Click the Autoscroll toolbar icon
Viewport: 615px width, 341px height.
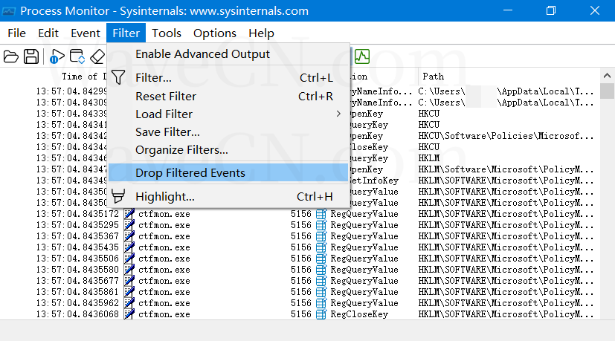click(77, 56)
